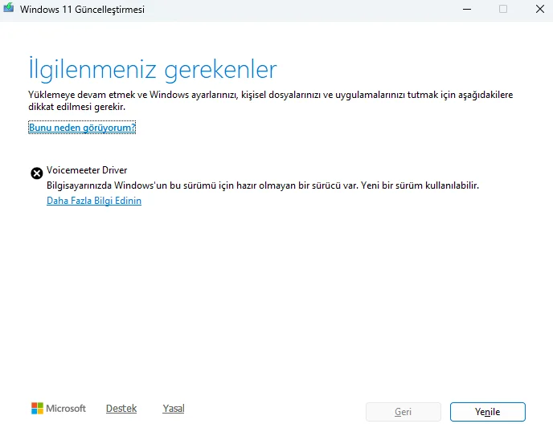Close the Windows 11 Güncelleştirmesi window
Screen dimensions: 553x436
[540, 9]
